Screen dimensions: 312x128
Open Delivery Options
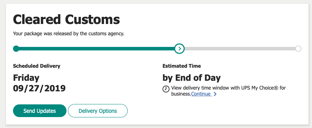point(98,111)
